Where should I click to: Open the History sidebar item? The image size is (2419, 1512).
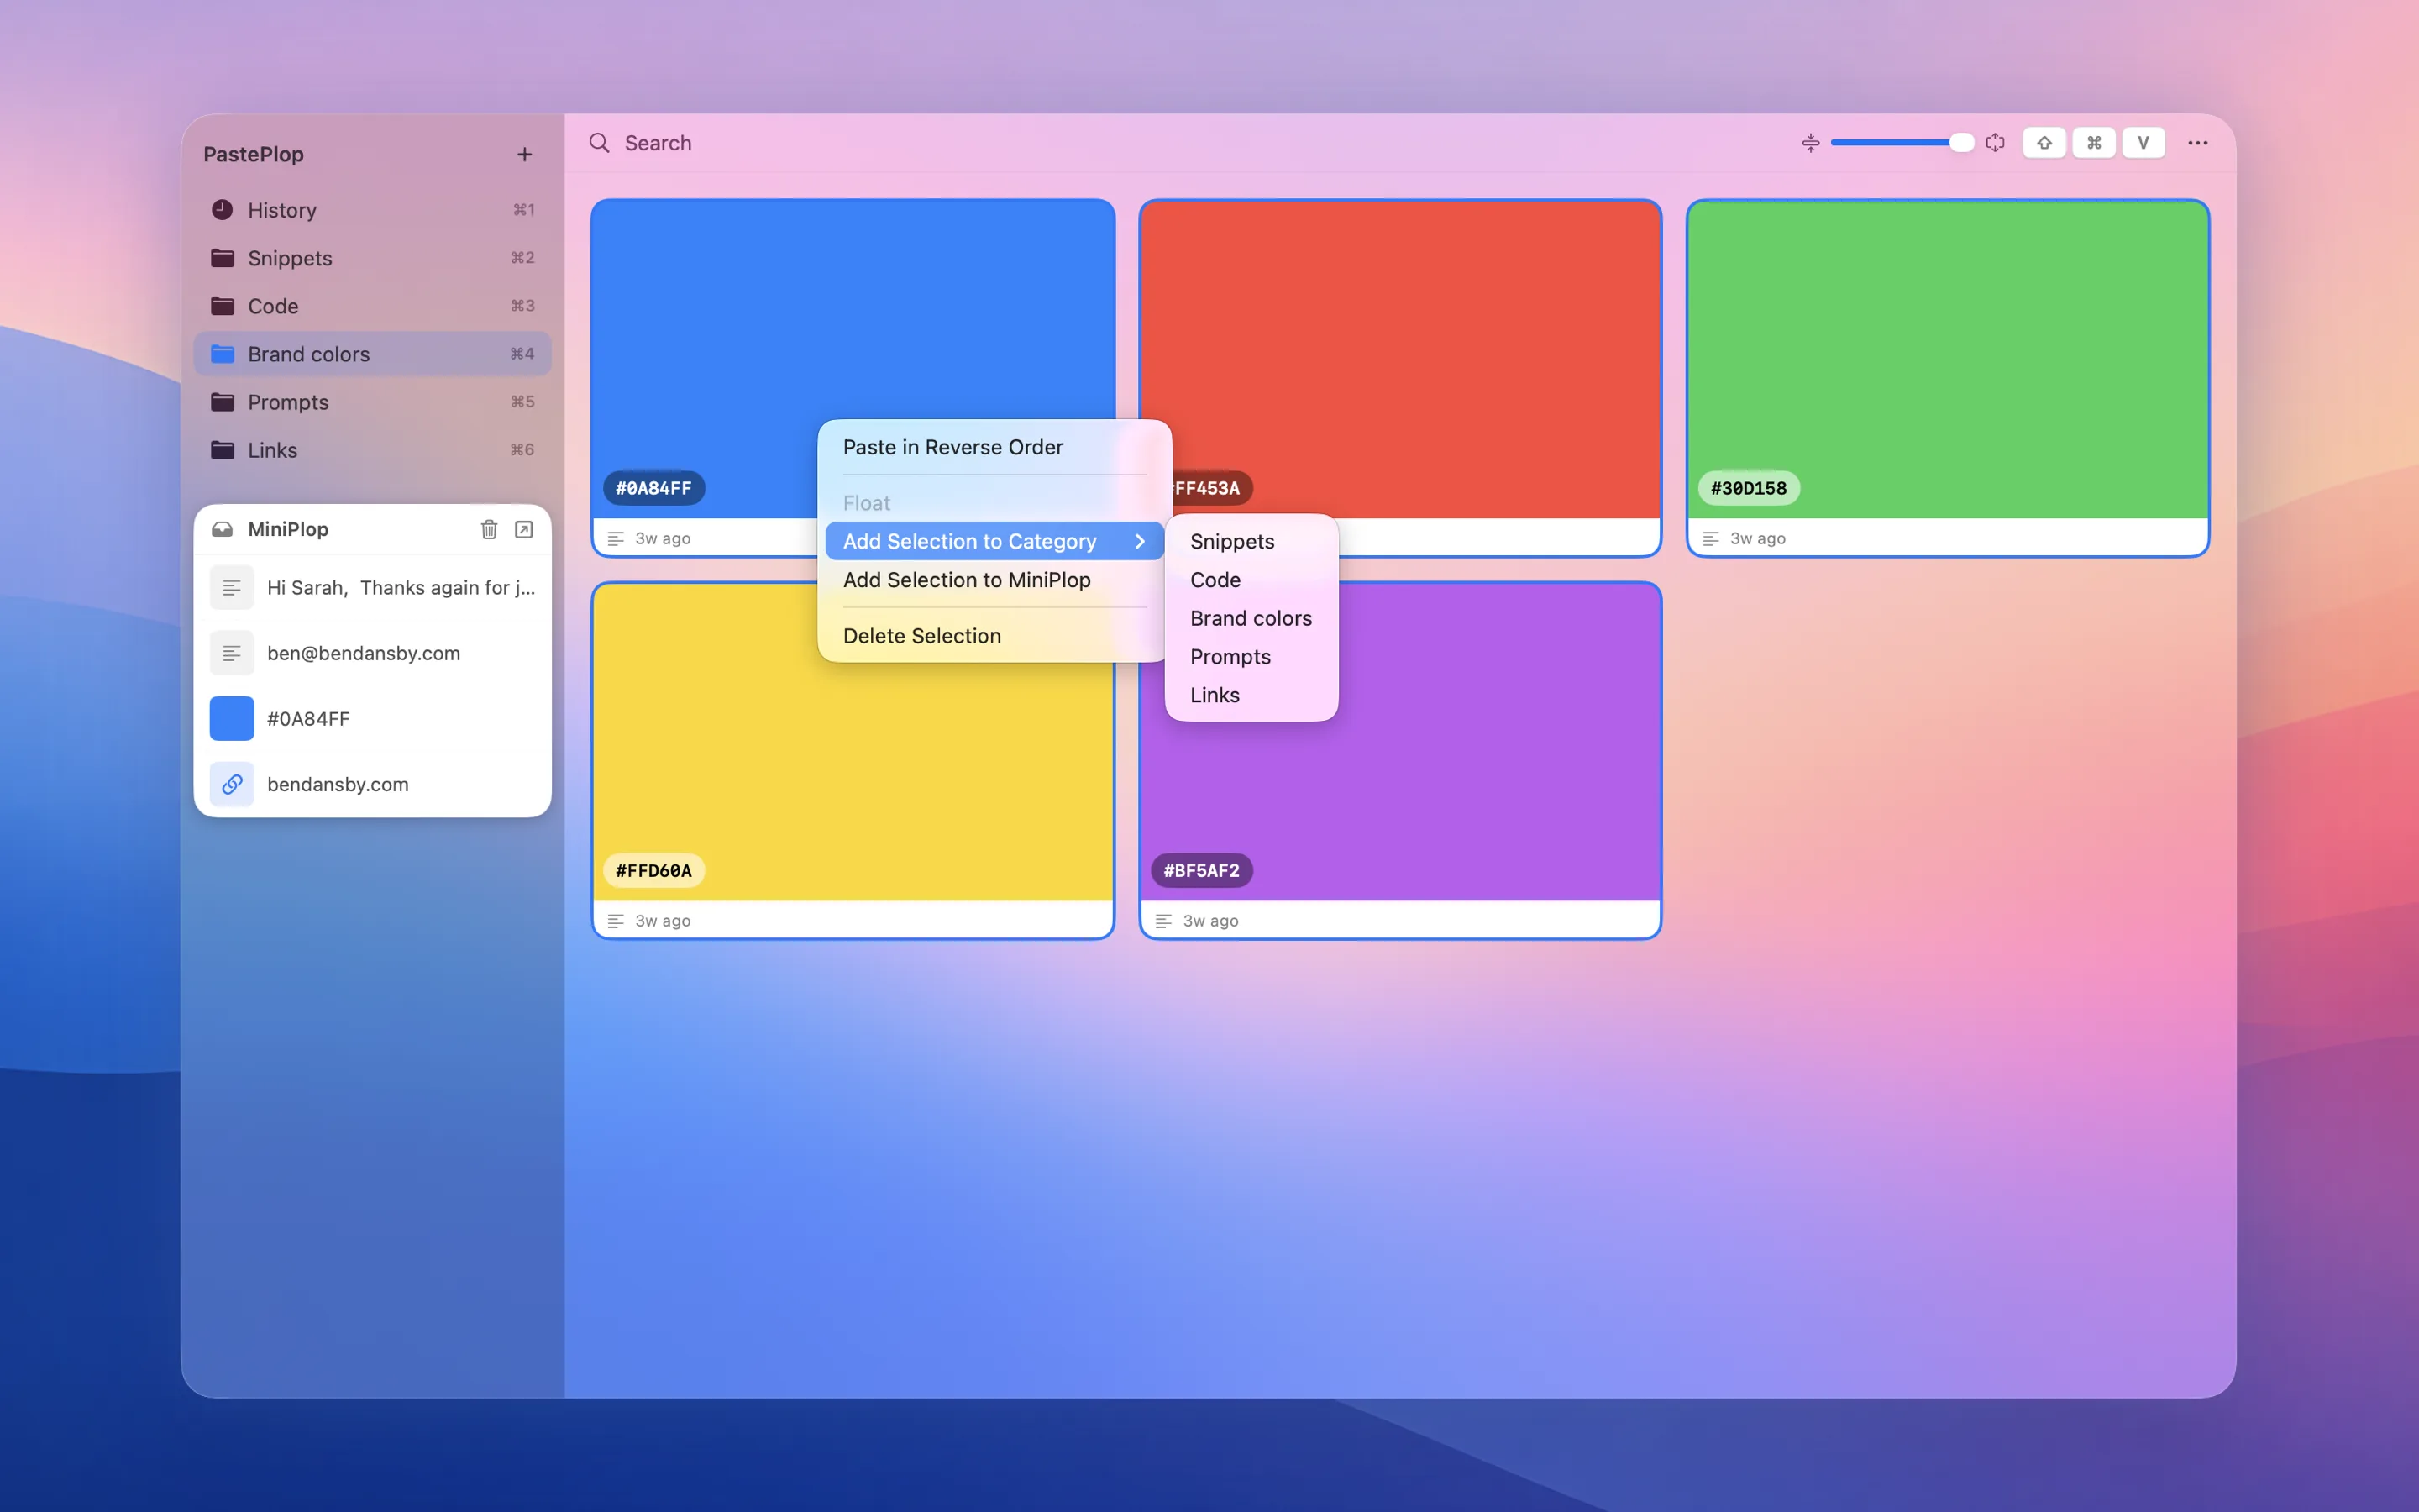(372, 210)
